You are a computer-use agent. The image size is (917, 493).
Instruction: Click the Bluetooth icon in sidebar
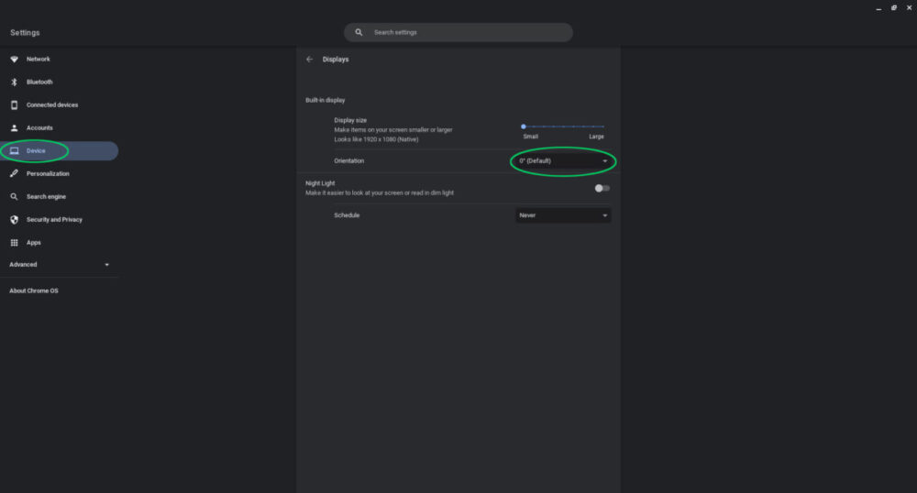click(x=14, y=82)
